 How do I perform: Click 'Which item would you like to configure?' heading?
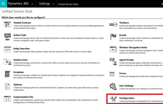23,17
